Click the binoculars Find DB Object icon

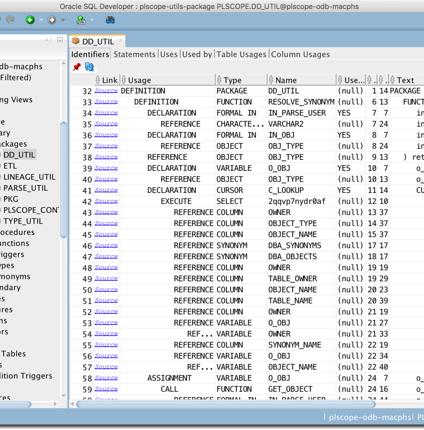[110, 20]
